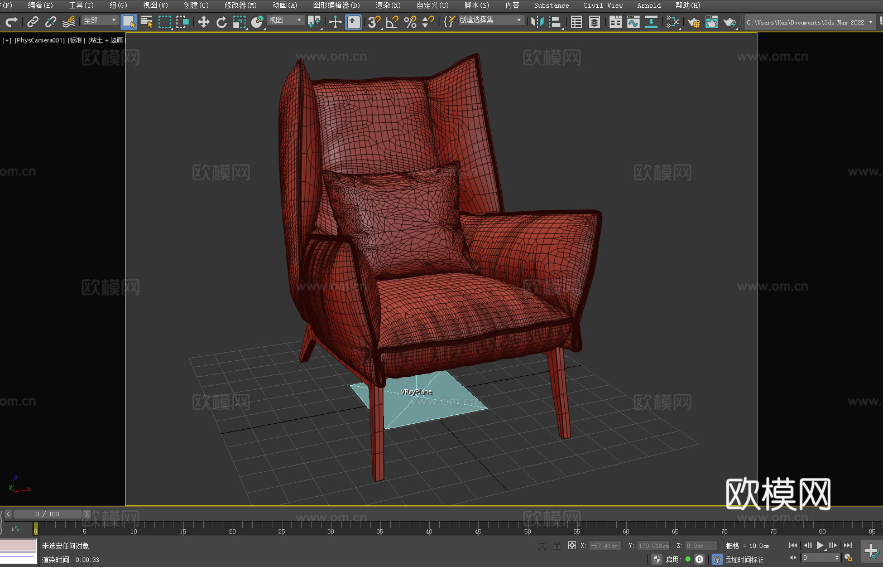
Task: Click pink color swatch at bottom left
Action: pos(18,545)
